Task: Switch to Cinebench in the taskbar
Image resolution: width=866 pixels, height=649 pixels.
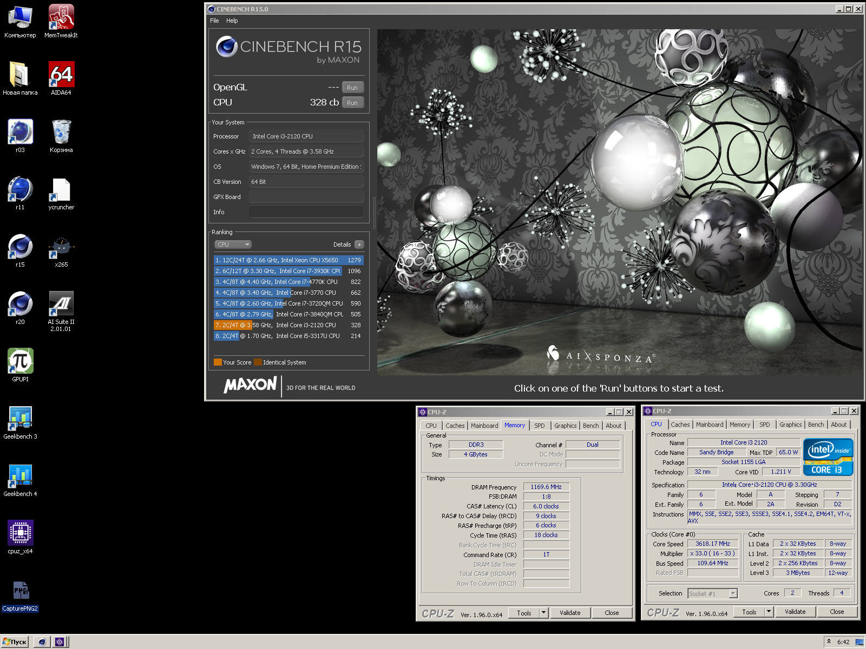Action: click(x=42, y=642)
